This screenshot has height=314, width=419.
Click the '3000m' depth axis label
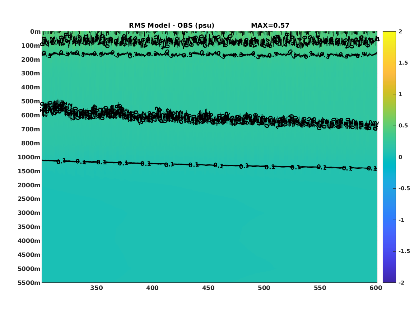[29, 213]
